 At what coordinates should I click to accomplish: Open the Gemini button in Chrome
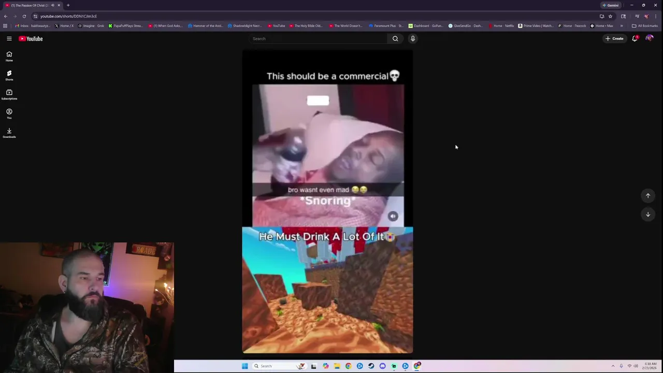pos(611,5)
